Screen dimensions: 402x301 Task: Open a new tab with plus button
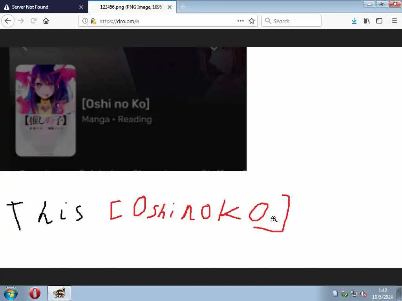pos(183,7)
